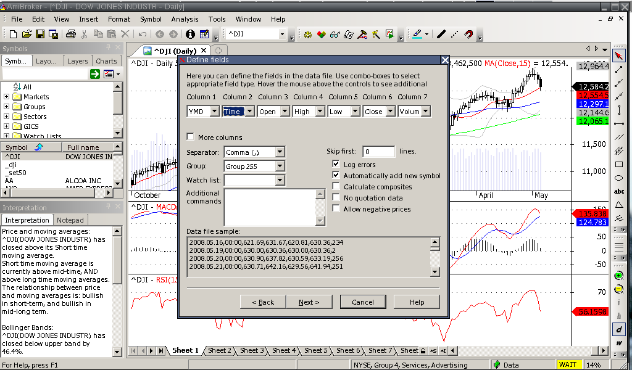Check the No quotation data box
Screen dimensions: 632x370
coord(336,197)
